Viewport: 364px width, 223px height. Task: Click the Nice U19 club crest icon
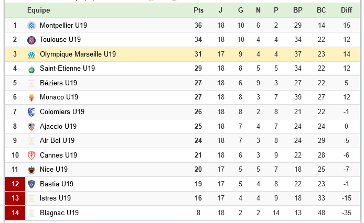tap(31, 170)
